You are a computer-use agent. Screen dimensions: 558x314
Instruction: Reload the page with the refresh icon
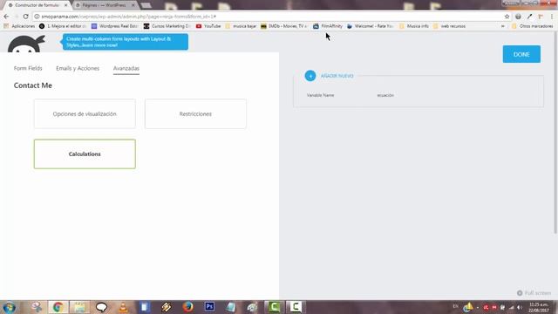pos(25,17)
